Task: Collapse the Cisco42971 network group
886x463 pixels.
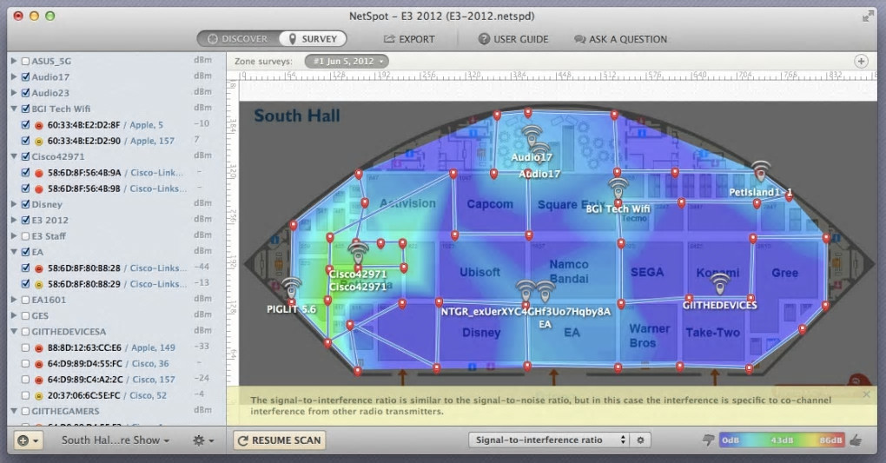Action: click(14, 156)
